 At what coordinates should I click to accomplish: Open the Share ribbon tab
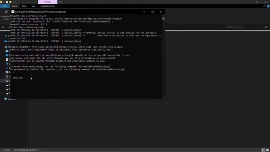24,6
